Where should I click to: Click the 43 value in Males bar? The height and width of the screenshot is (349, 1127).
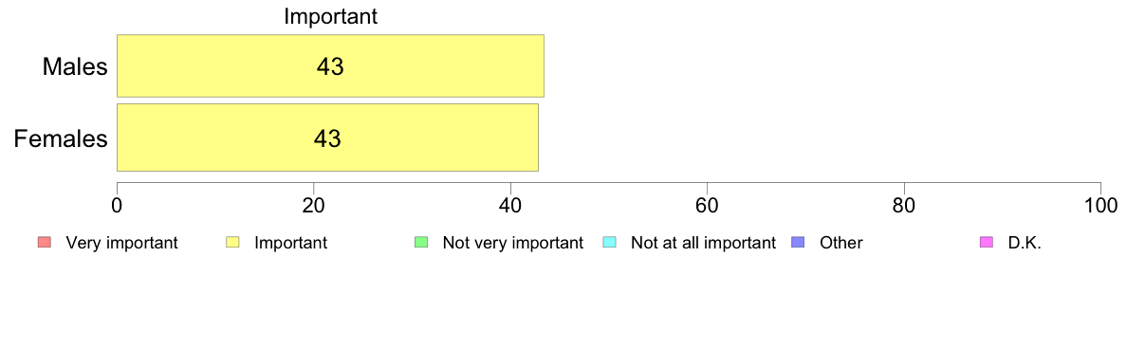click(x=331, y=66)
